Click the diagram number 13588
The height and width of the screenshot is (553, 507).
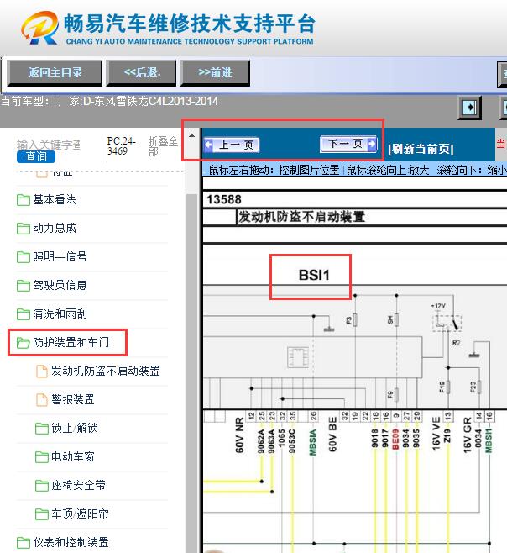[x=224, y=200]
